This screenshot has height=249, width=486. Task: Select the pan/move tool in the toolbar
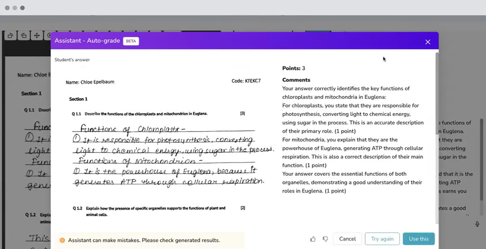(x=36, y=36)
